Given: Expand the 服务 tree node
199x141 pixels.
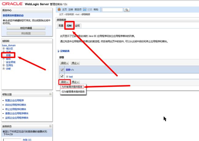Looking at the screenshot, I should 4,59.
